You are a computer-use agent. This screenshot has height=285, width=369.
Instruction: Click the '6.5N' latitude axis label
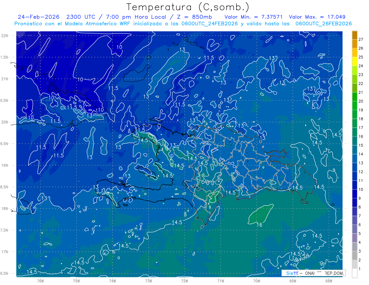[4, 273]
